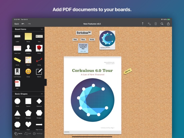Select the Right Arrow shape

pyautogui.click(x=39, y=125)
